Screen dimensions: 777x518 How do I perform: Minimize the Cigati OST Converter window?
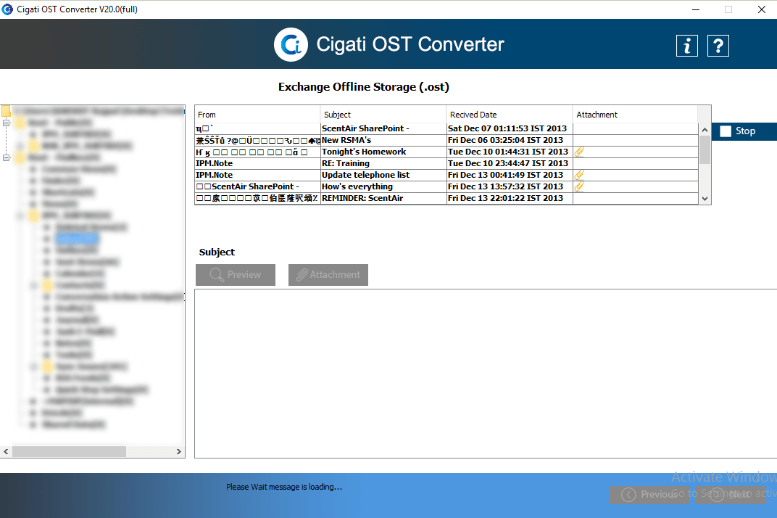[696, 9]
